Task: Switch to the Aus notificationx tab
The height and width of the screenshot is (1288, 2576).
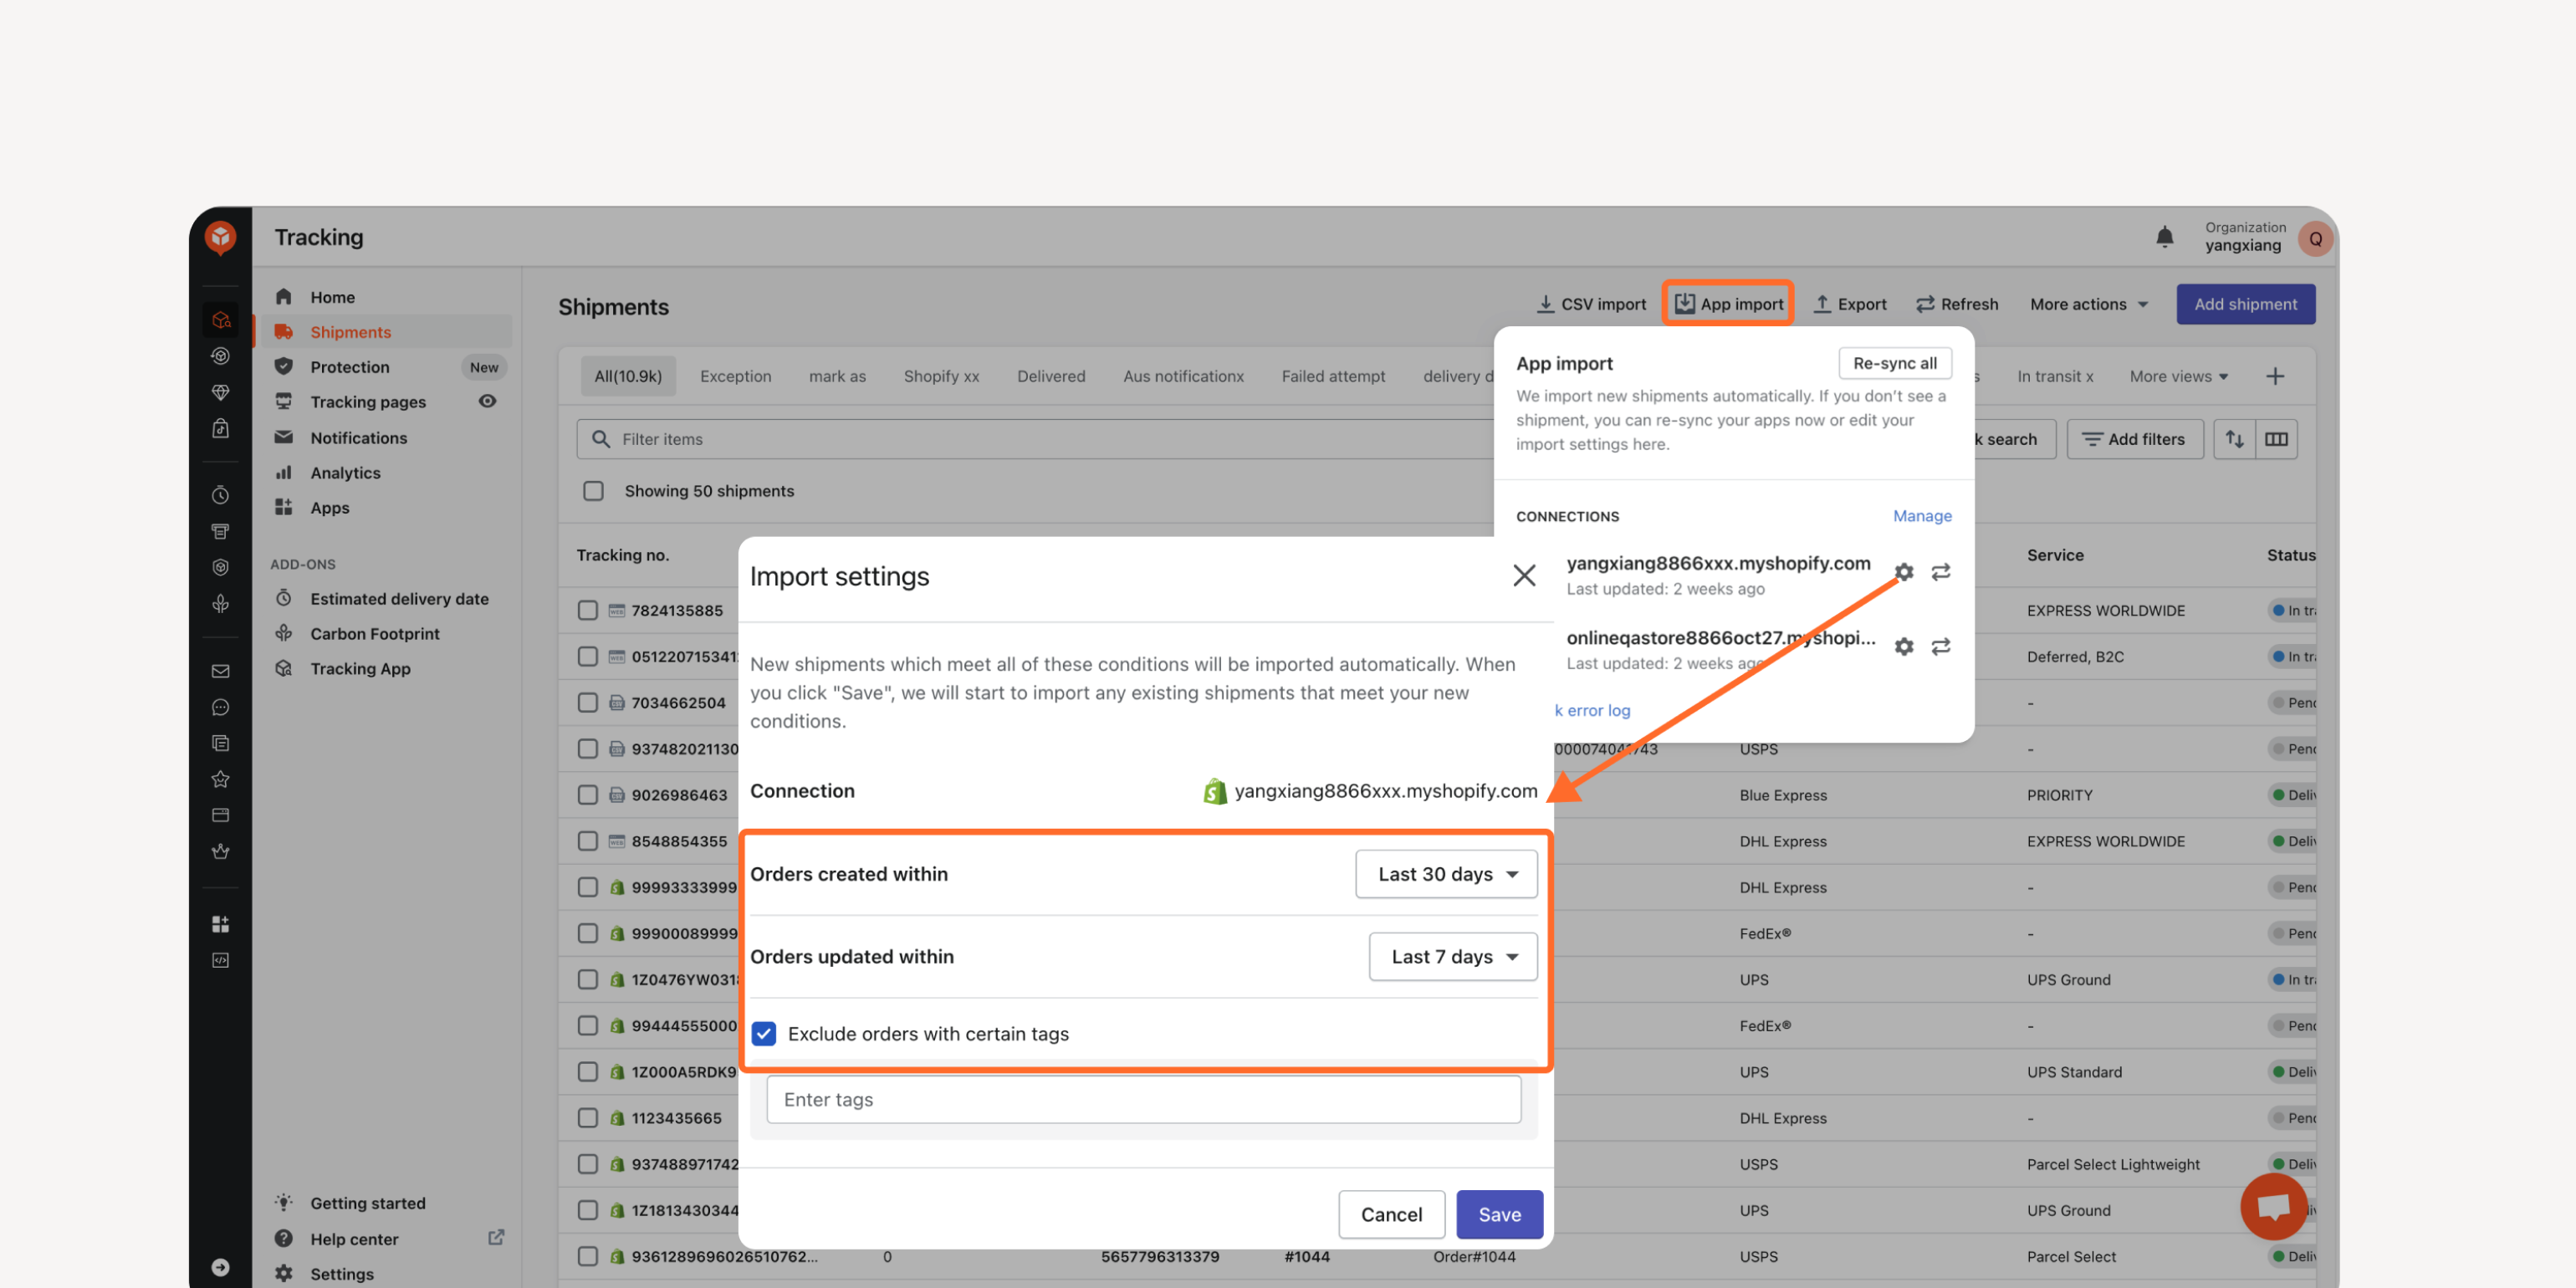Action: click(1183, 376)
